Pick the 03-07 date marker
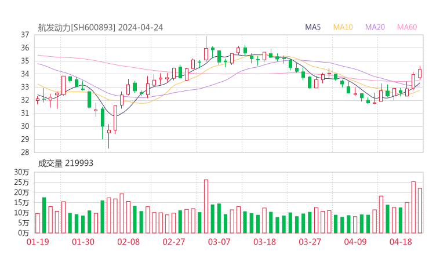Image resolution: width=429 pixels, height=255 pixels. point(219,242)
